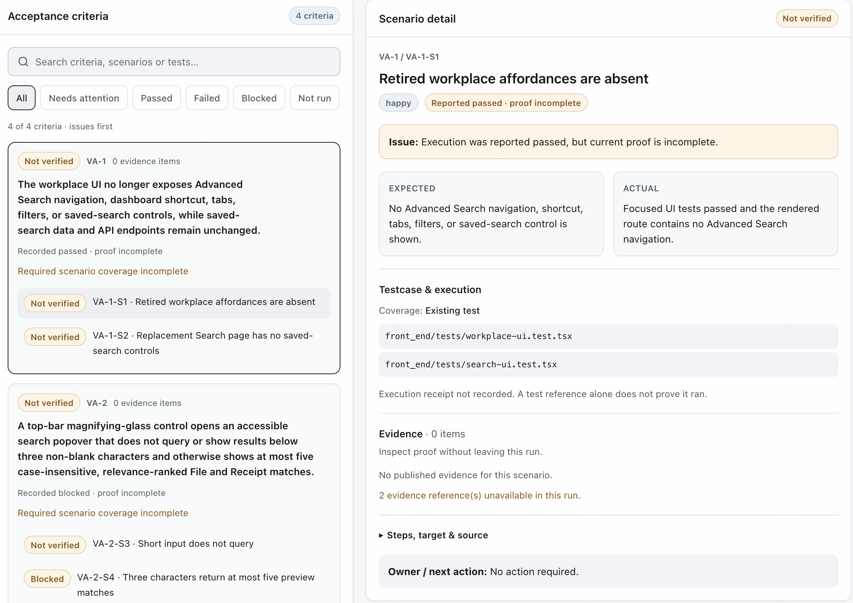Click the 4 criteria count badge

[x=314, y=16]
